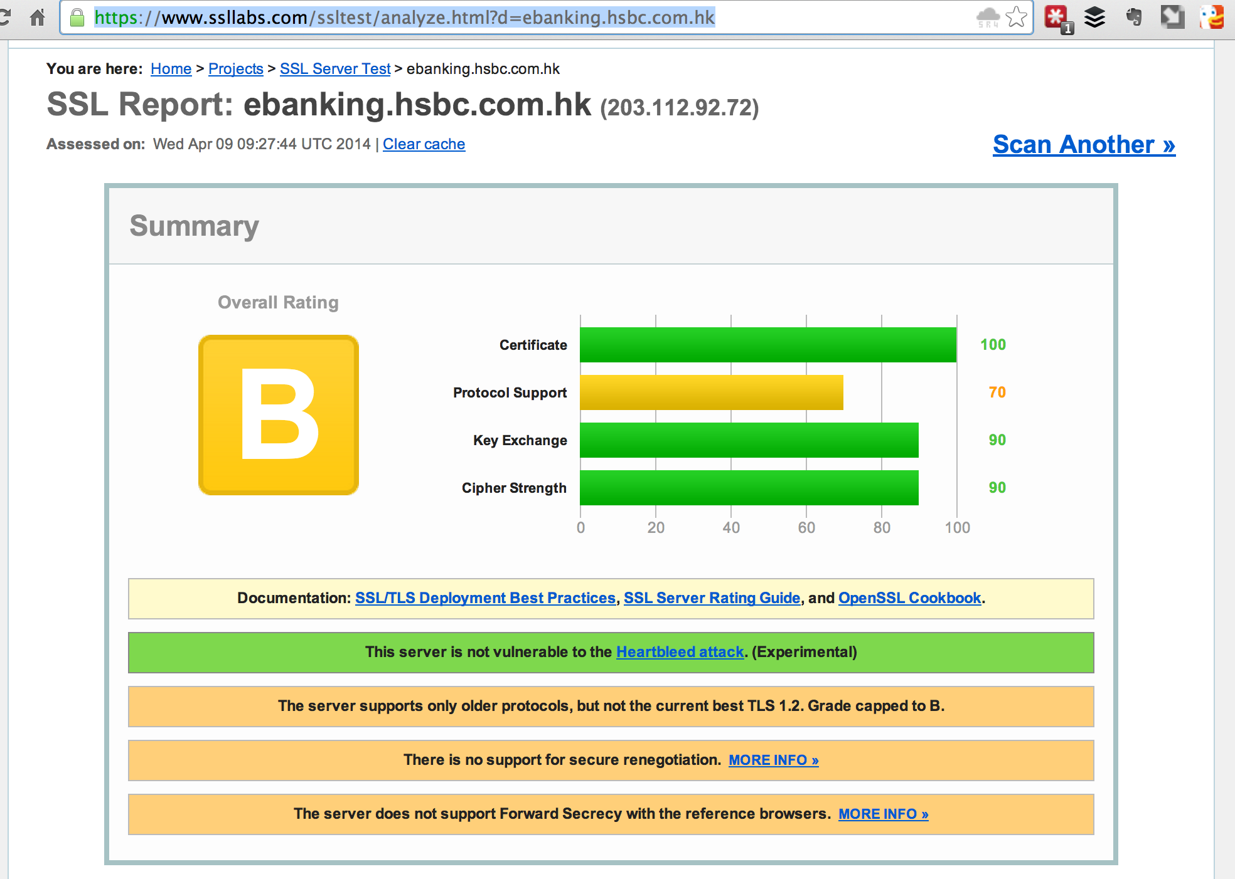Screen dimensions: 1235x879
Task: Click the gray arrow extension icon
Action: (x=1172, y=18)
